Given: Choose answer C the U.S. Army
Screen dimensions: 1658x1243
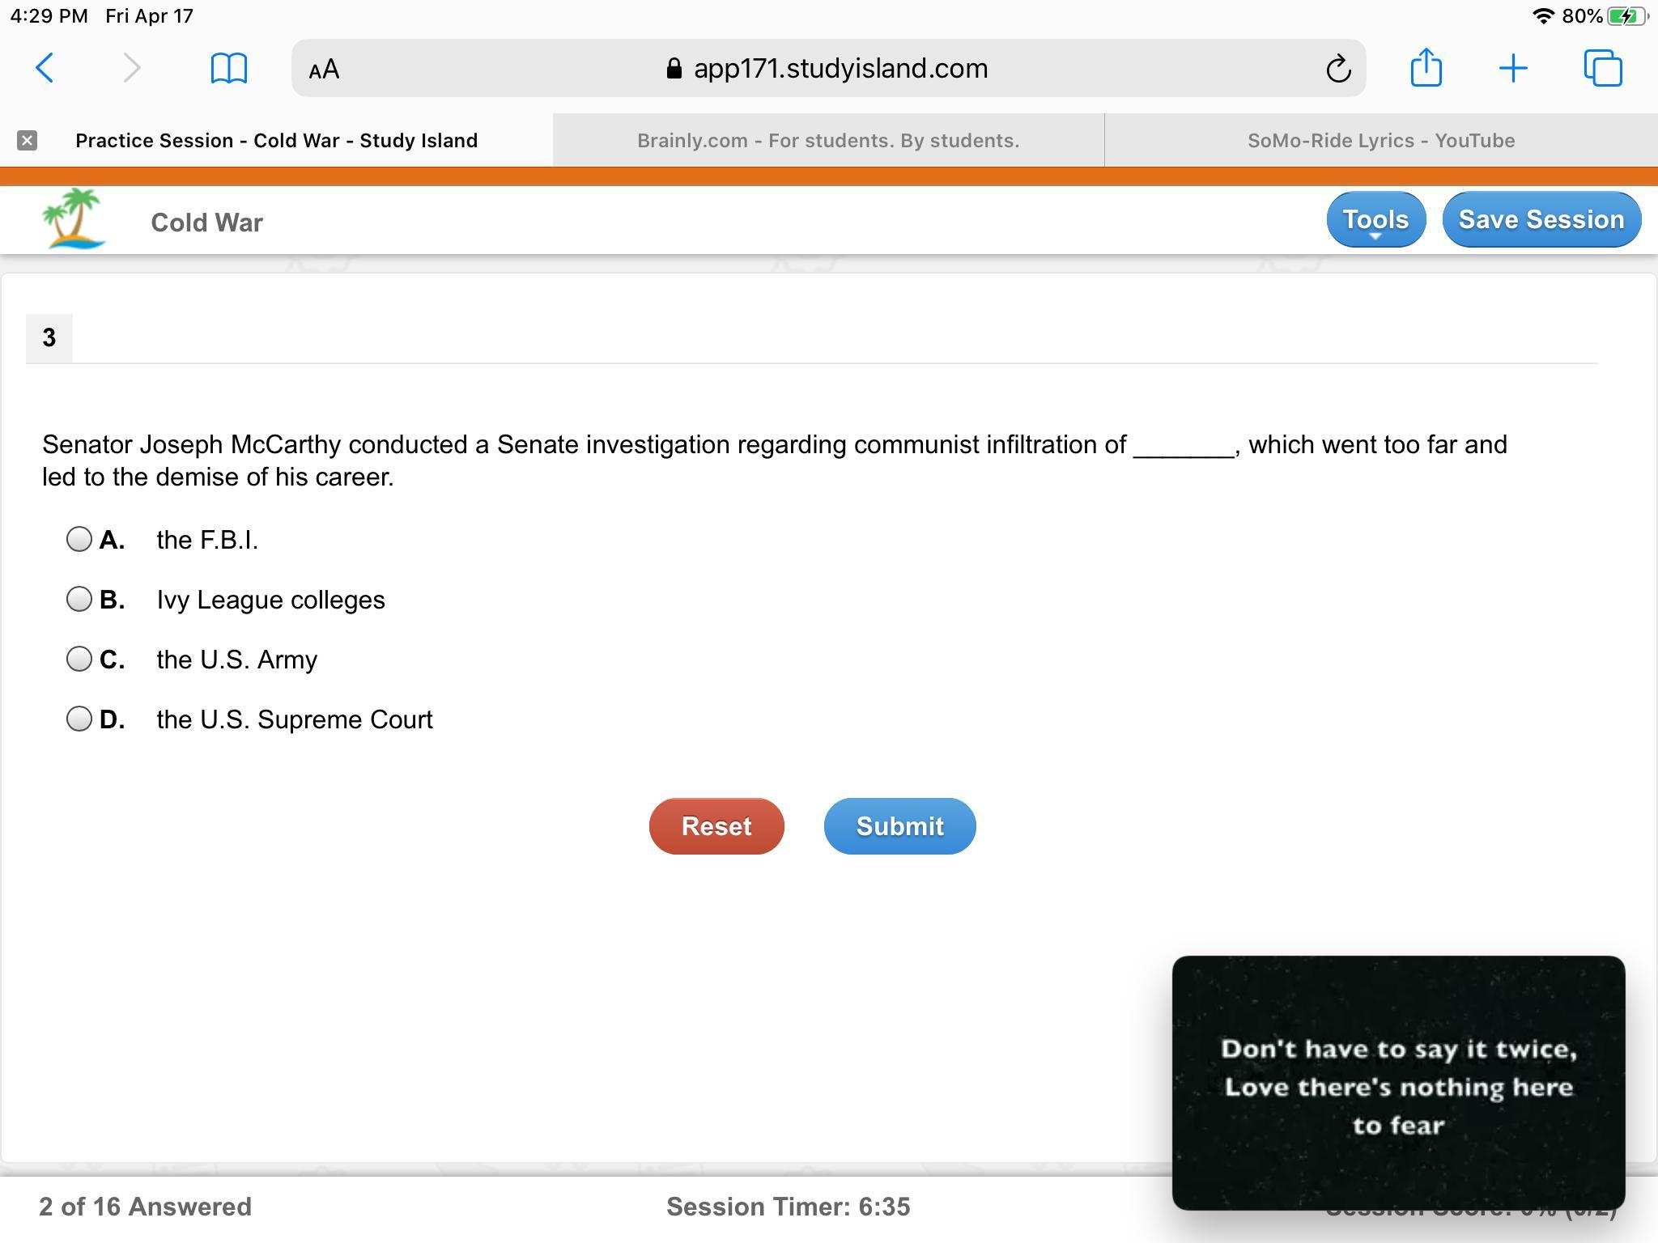Looking at the screenshot, I should tap(79, 659).
